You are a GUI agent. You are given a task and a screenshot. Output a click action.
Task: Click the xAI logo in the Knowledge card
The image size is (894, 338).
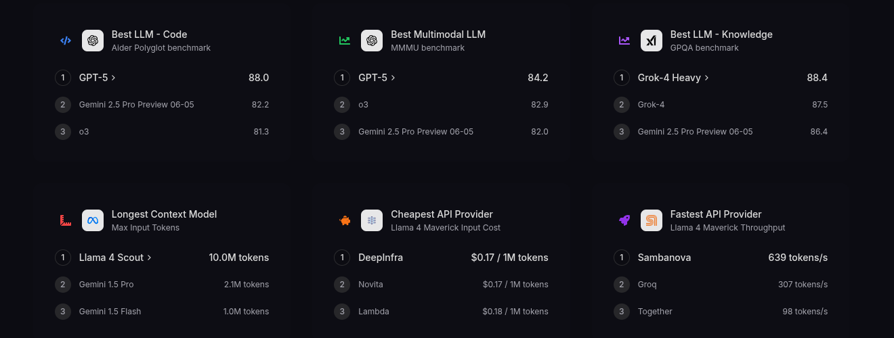click(652, 41)
